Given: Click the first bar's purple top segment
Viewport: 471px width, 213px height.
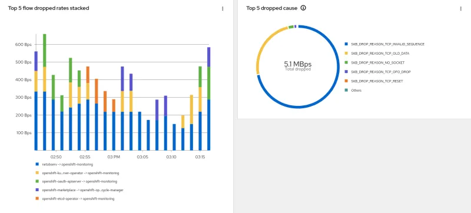Looking at the screenshot, I should point(36,61).
